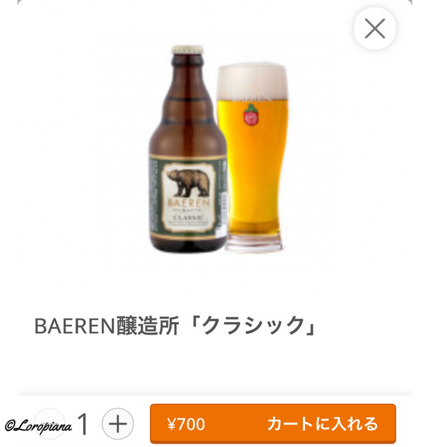This screenshot has height=447, width=447.
Task: Close the product detail popup
Action: (374, 29)
